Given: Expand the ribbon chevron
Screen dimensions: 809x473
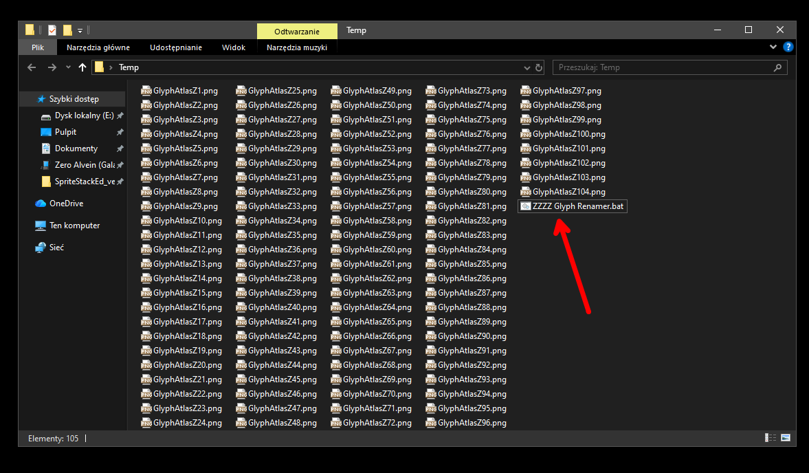Looking at the screenshot, I should click(x=773, y=47).
